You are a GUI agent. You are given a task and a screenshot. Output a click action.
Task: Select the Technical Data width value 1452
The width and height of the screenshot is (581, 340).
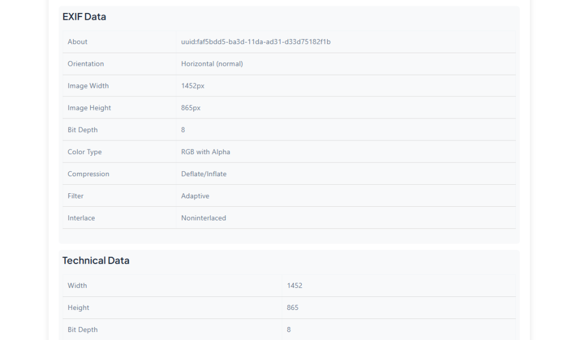coord(294,286)
